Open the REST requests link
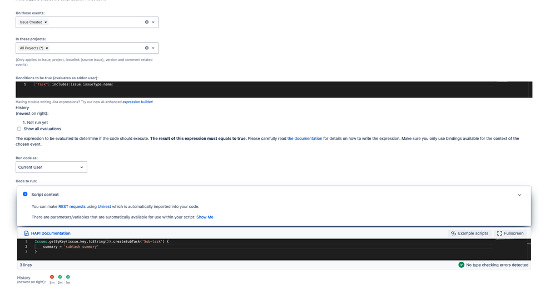This screenshot has width=555, height=290. click(x=72, y=207)
